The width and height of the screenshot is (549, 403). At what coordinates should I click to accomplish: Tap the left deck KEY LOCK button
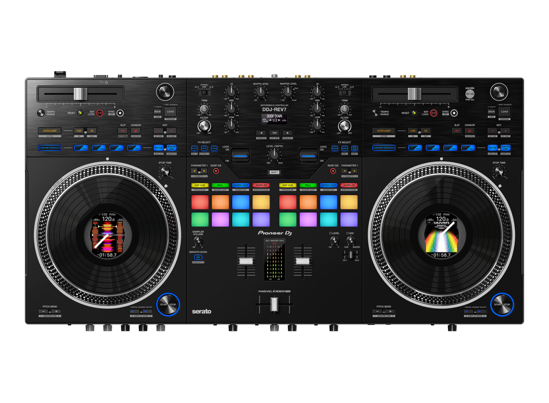[100, 113]
